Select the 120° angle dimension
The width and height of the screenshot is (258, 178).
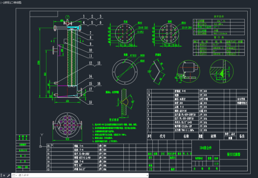[150, 72]
